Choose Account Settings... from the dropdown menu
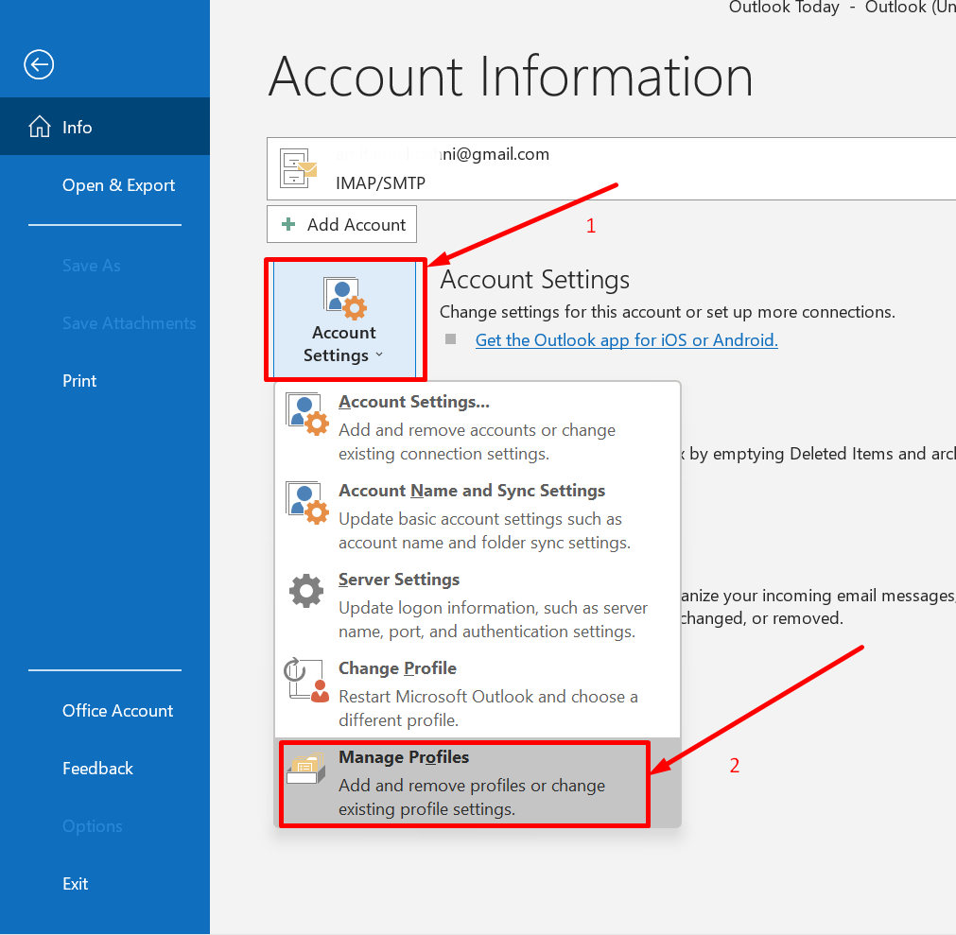The height and width of the screenshot is (935, 956). point(478,427)
